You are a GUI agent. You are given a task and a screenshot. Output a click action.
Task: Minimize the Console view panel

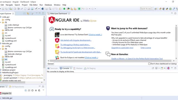172,68
